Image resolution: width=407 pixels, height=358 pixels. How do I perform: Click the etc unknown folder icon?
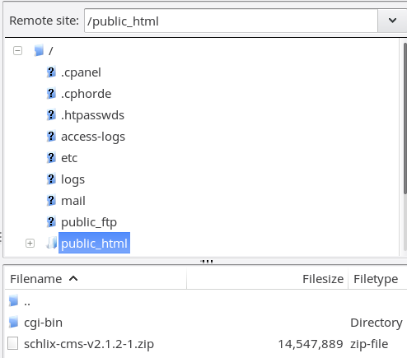click(x=51, y=157)
